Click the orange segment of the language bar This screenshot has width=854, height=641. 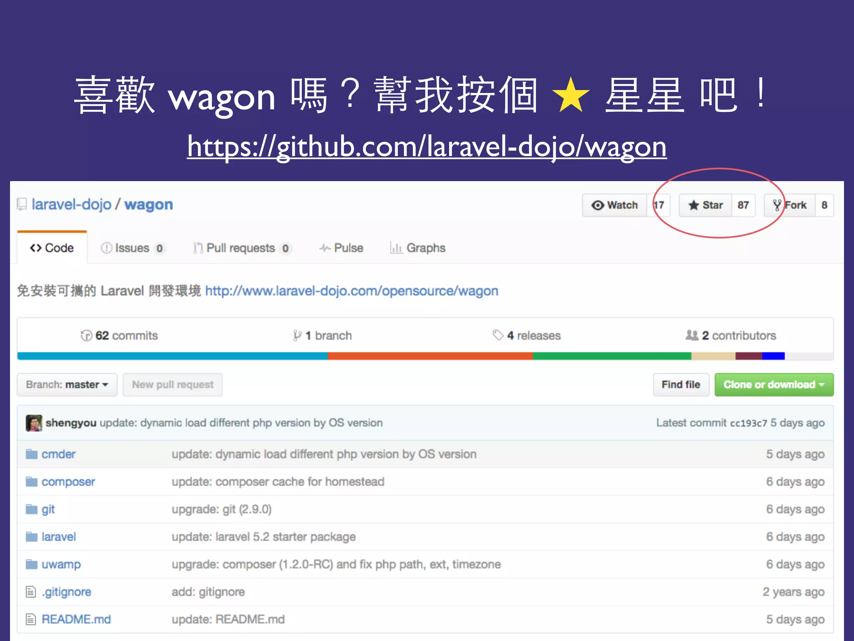(x=430, y=356)
